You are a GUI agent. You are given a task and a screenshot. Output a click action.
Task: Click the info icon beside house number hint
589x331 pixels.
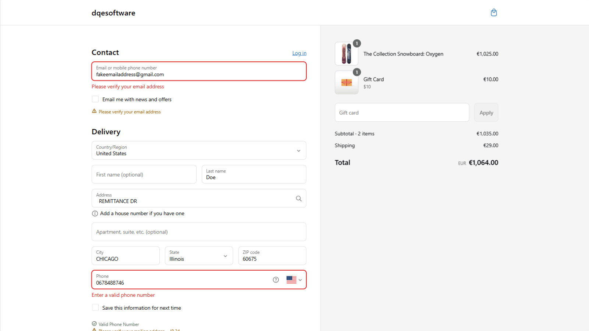(x=95, y=214)
